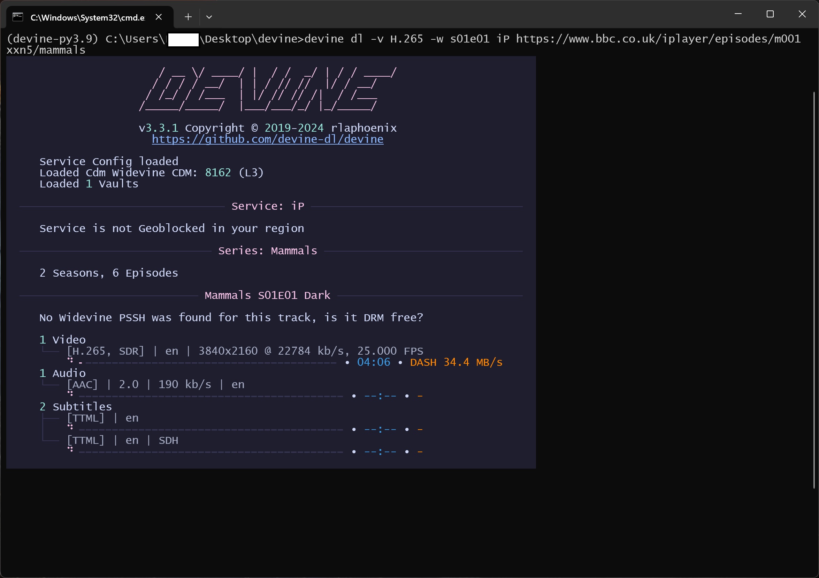Image resolution: width=819 pixels, height=578 pixels.
Task: Open the new tab profile dropdown
Action: point(209,17)
